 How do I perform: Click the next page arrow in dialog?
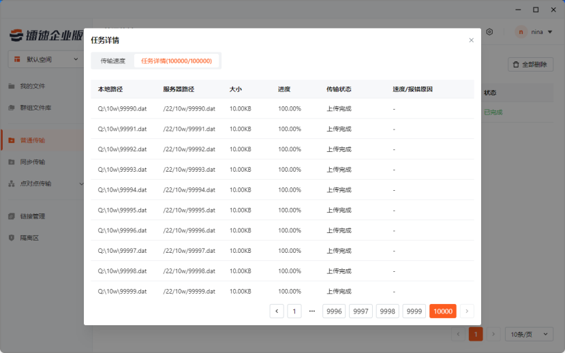click(x=467, y=311)
